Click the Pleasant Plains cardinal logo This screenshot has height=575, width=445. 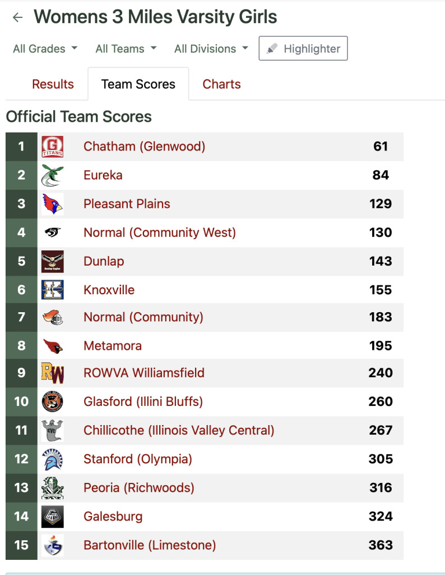[x=53, y=204]
